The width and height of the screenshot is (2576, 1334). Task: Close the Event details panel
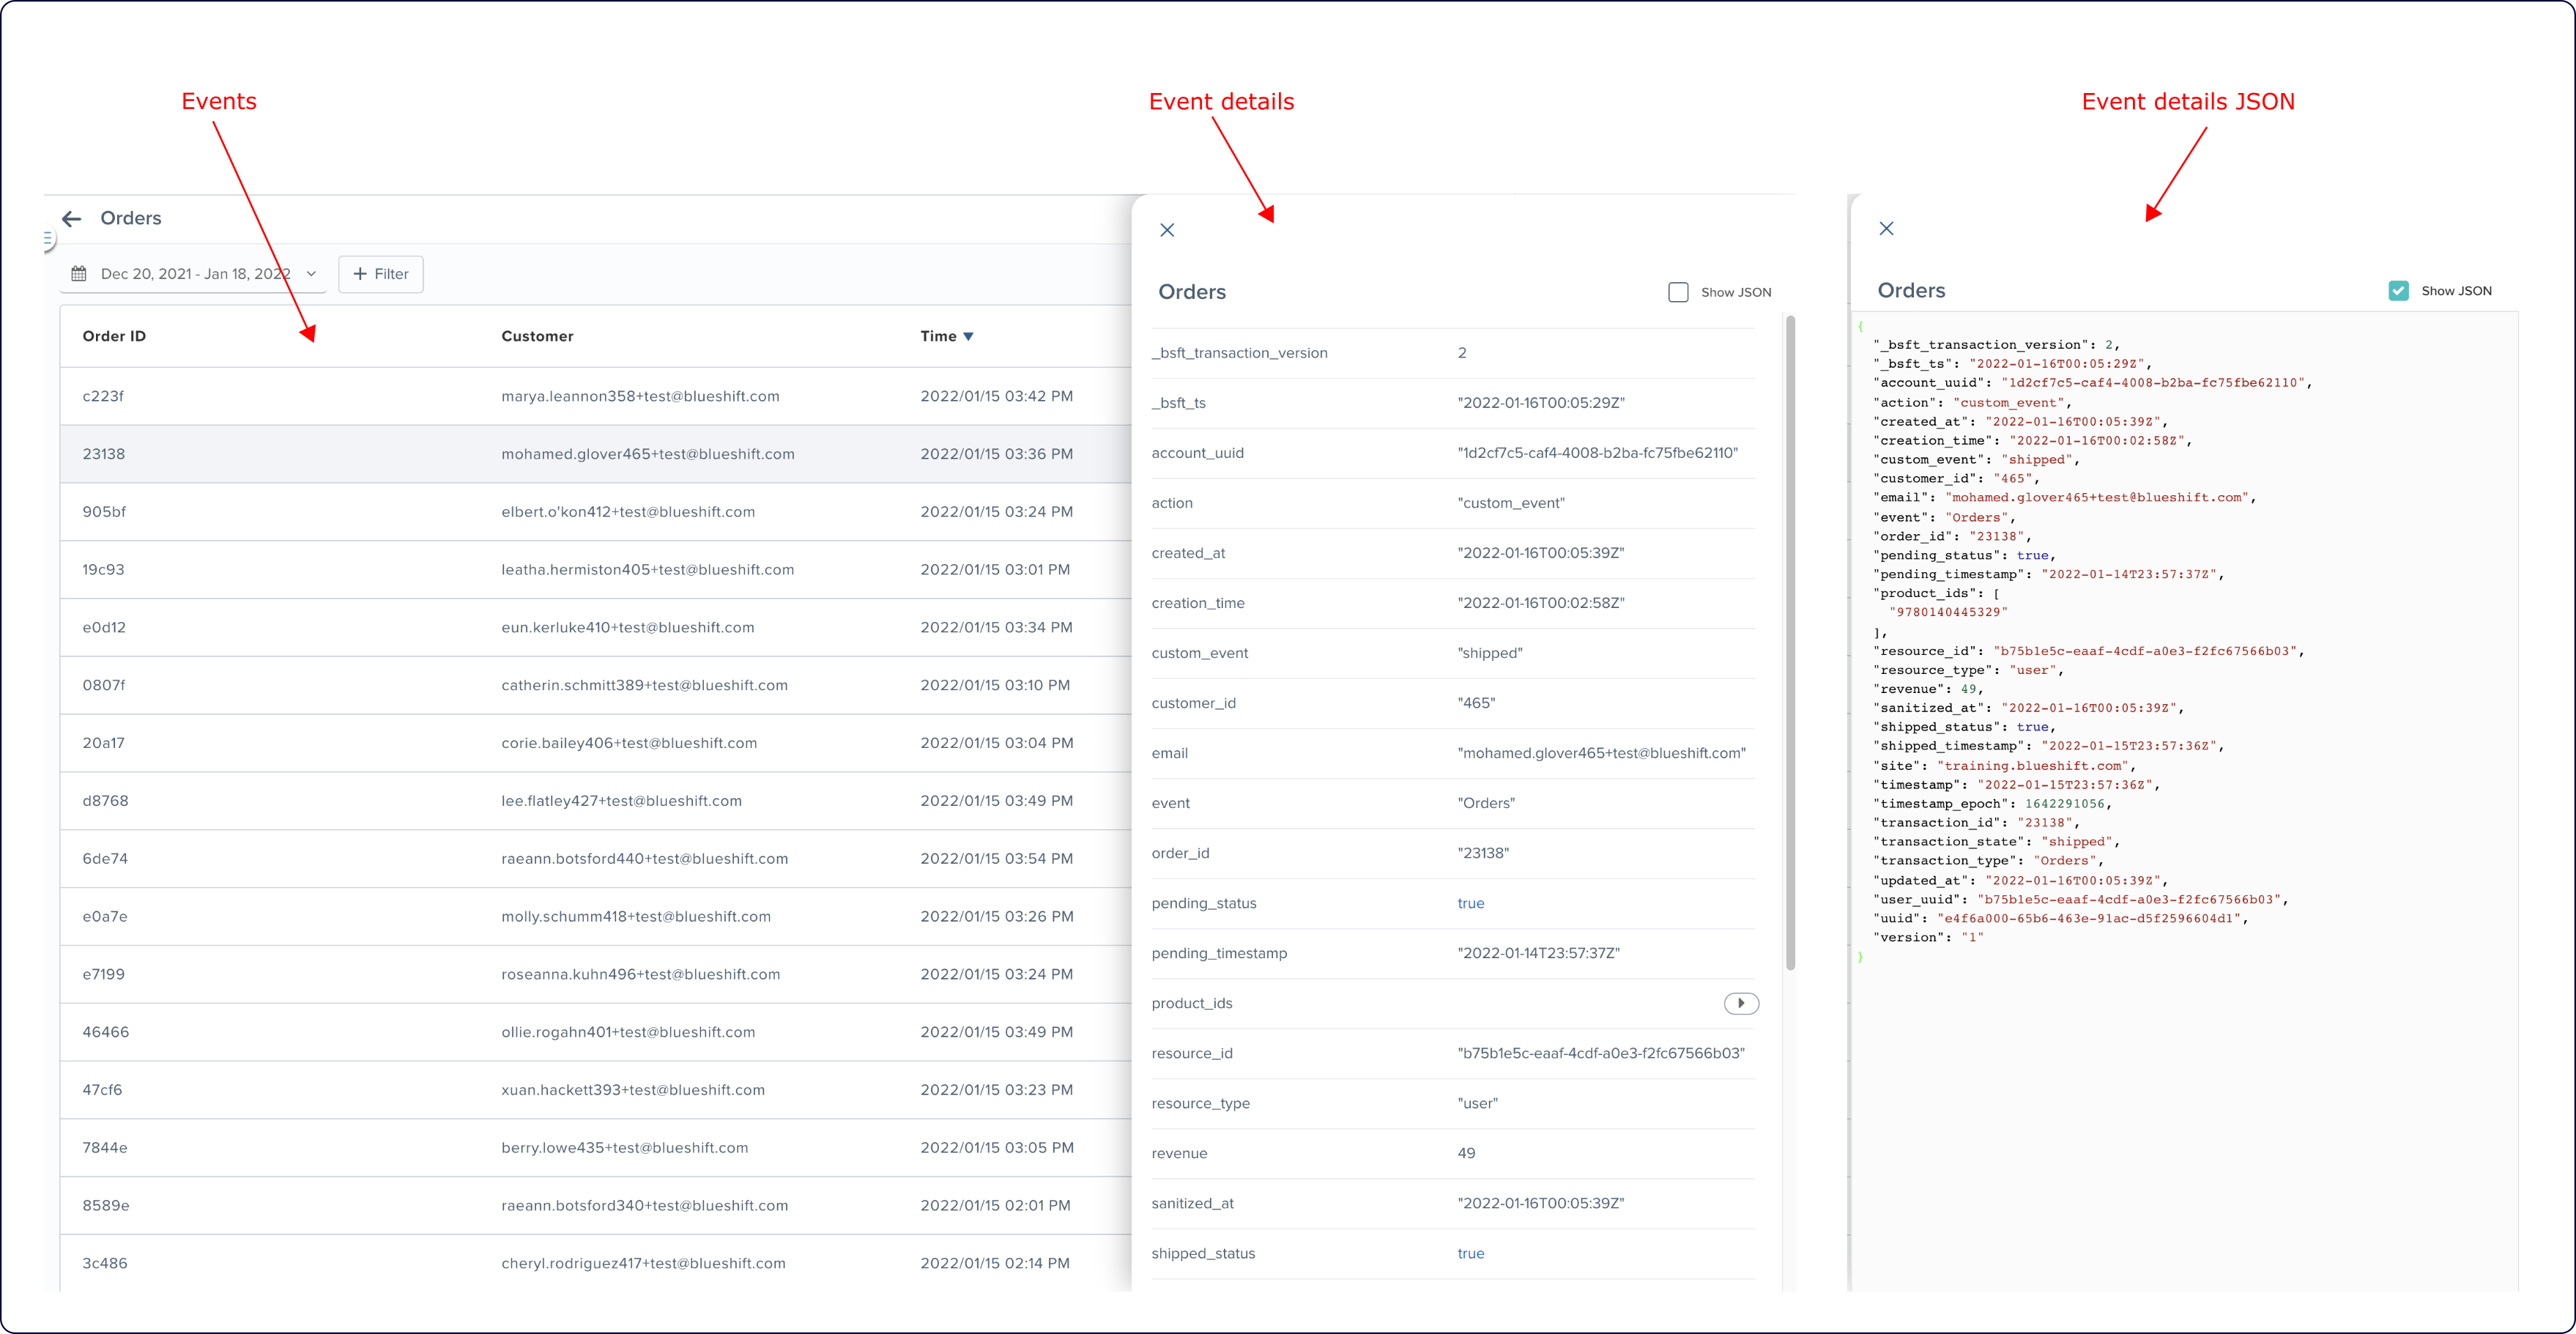1167,230
